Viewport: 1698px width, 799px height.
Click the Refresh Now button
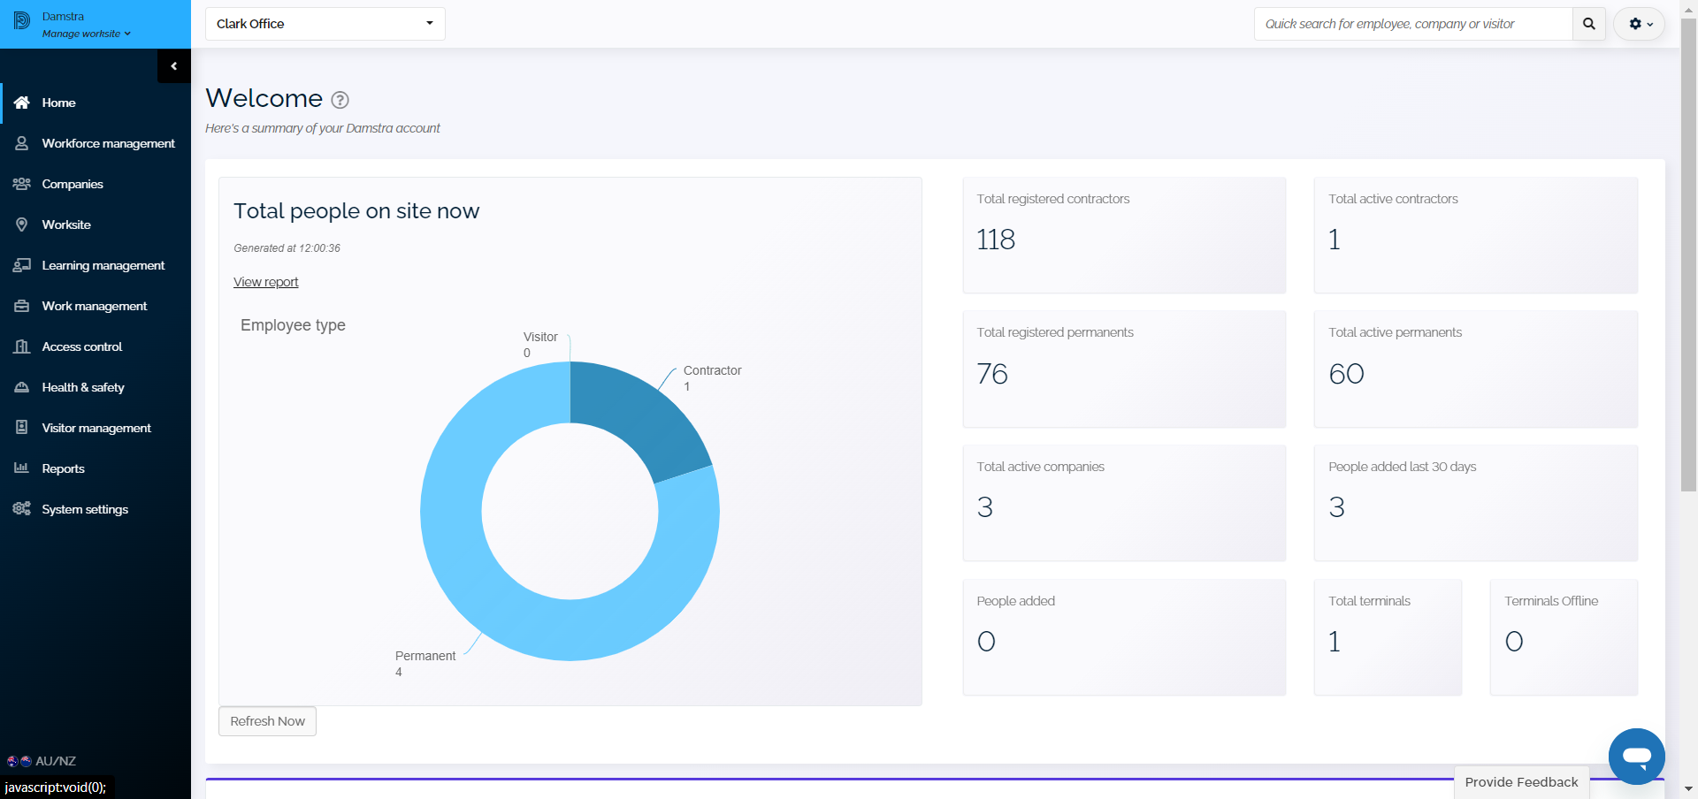(266, 720)
